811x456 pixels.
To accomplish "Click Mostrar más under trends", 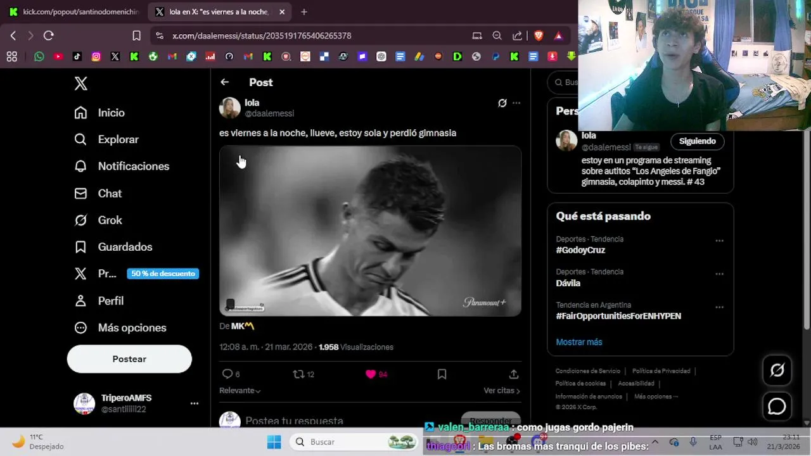I will [x=579, y=342].
